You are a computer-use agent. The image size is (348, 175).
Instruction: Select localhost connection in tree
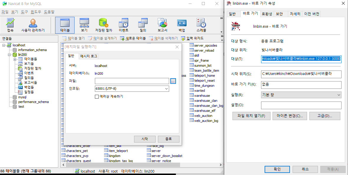[x=19, y=45]
